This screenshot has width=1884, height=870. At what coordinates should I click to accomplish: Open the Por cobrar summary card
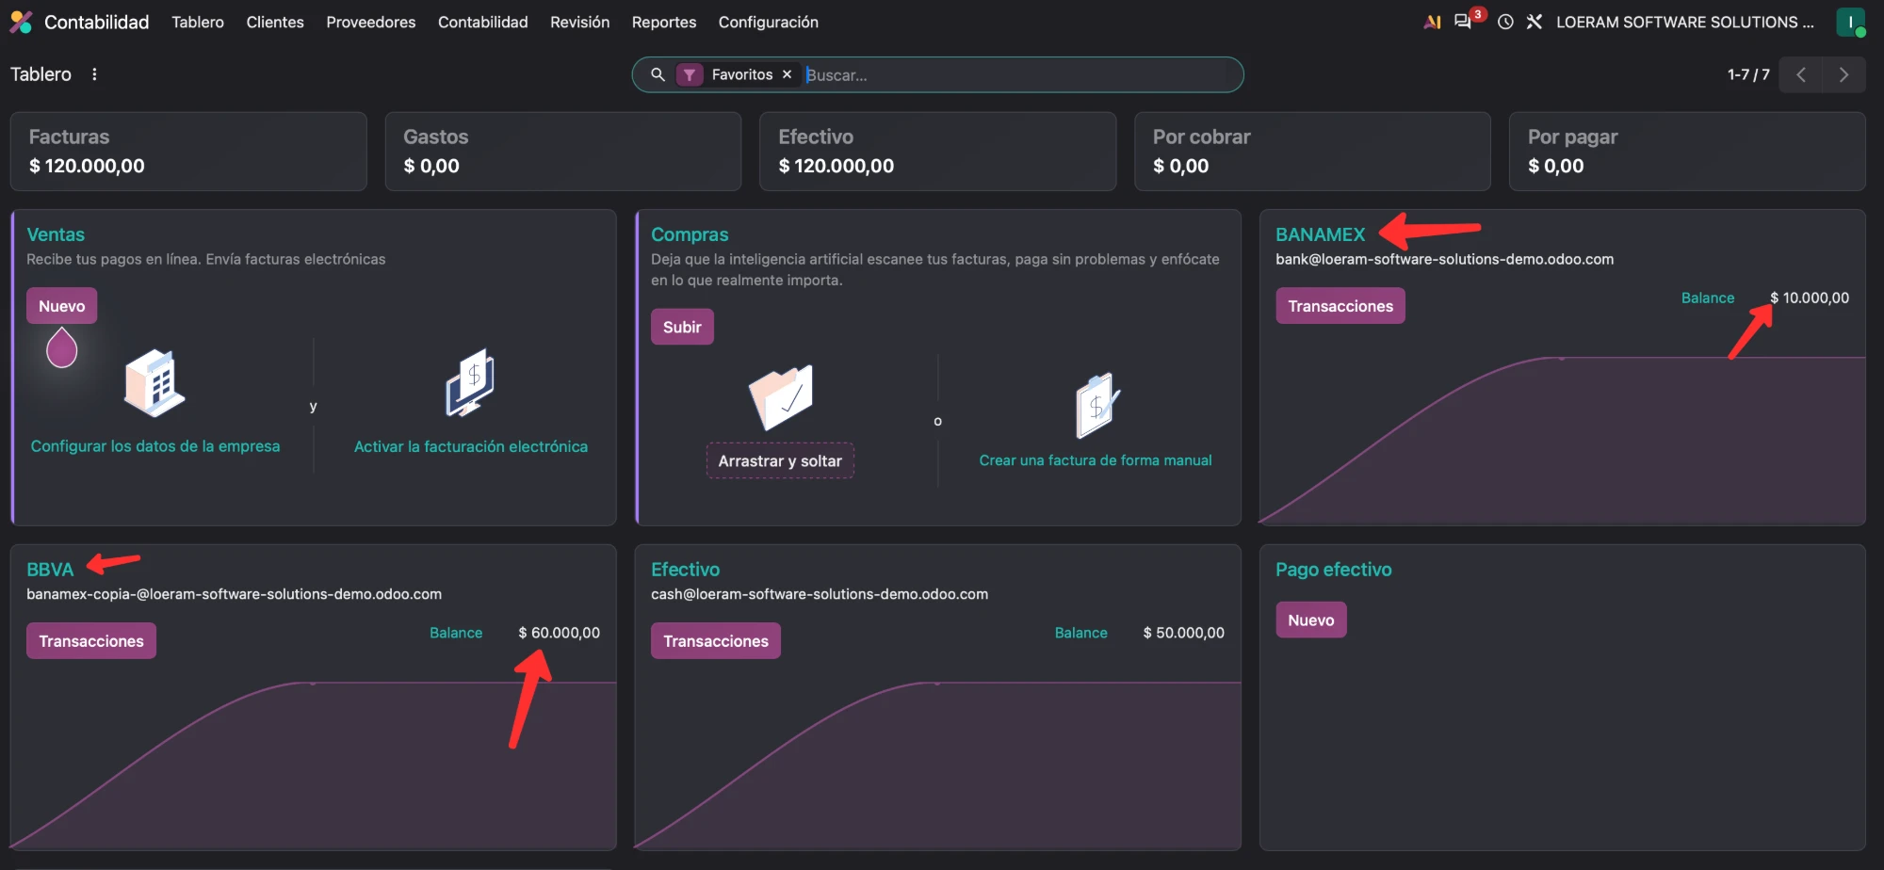1312,152
